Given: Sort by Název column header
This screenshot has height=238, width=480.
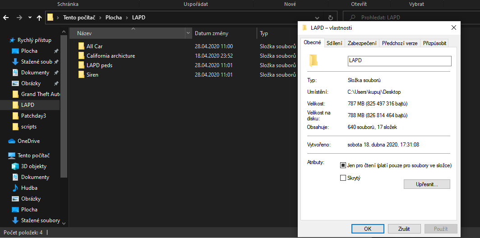Looking at the screenshot, I should pos(127,33).
